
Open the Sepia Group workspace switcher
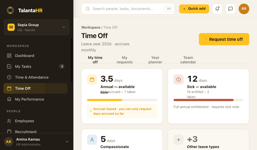pos(36,27)
